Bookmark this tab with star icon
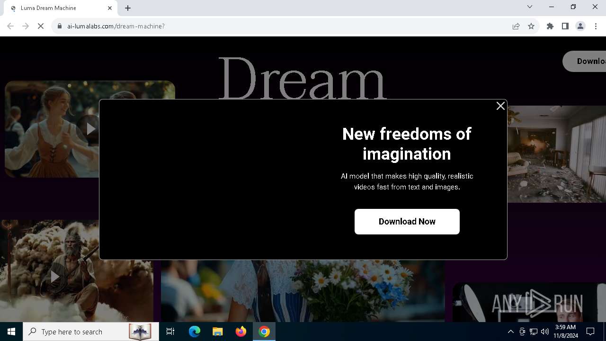Image resolution: width=606 pixels, height=341 pixels. pos(531,26)
